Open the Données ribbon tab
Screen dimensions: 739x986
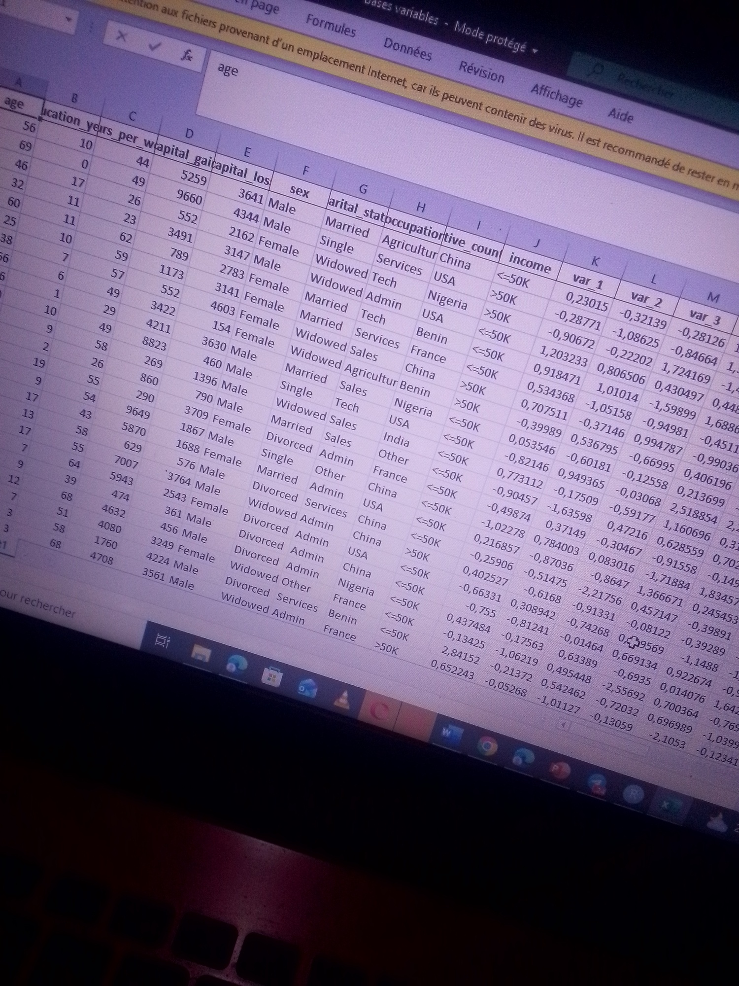407,50
